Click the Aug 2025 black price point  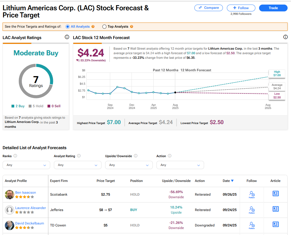175,92
